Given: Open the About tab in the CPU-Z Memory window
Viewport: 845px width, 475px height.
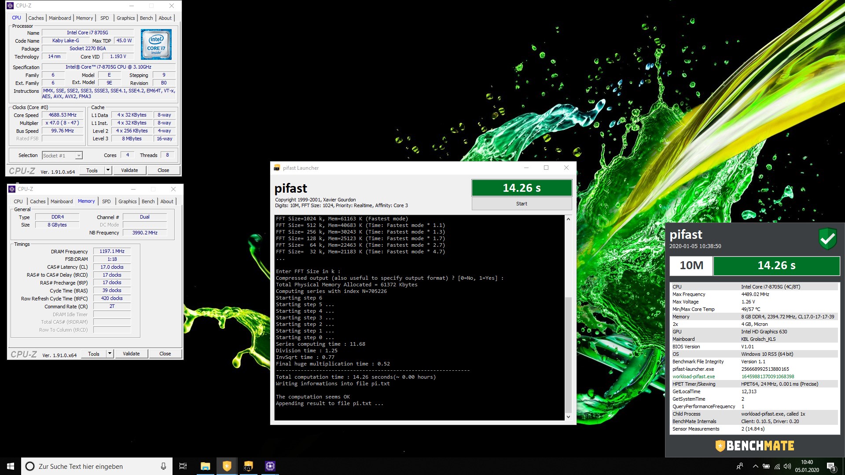Looking at the screenshot, I should coord(167,201).
